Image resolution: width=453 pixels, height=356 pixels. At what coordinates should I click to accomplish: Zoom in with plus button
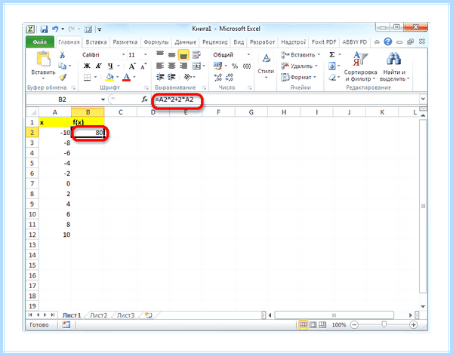coord(414,325)
